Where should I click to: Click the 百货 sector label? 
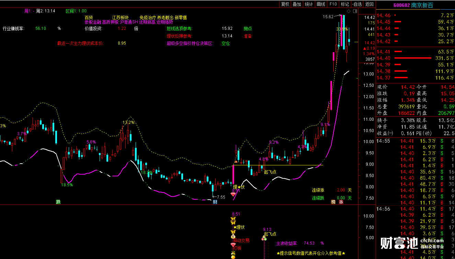[89, 17]
